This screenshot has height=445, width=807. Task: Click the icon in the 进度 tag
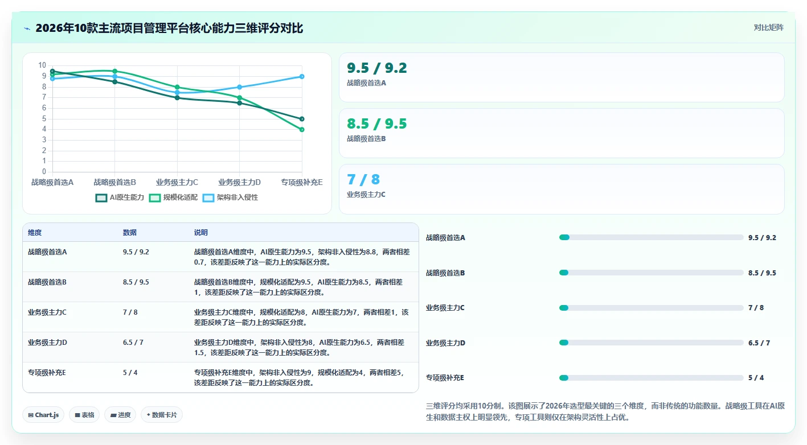point(113,415)
